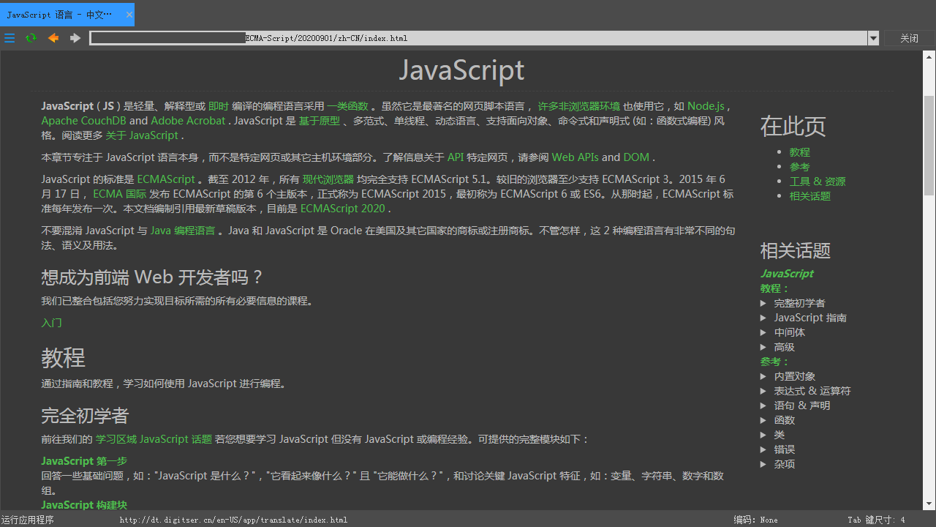Open the 入门 getting started link
936x527 pixels.
click(51, 323)
